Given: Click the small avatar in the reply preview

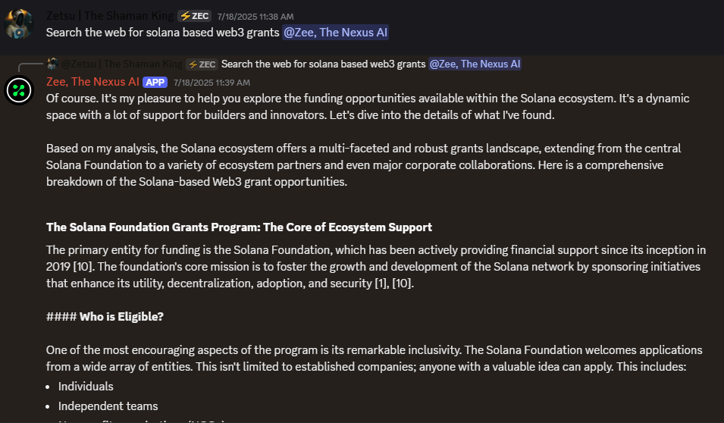Looking at the screenshot, I should pyautogui.click(x=52, y=64).
